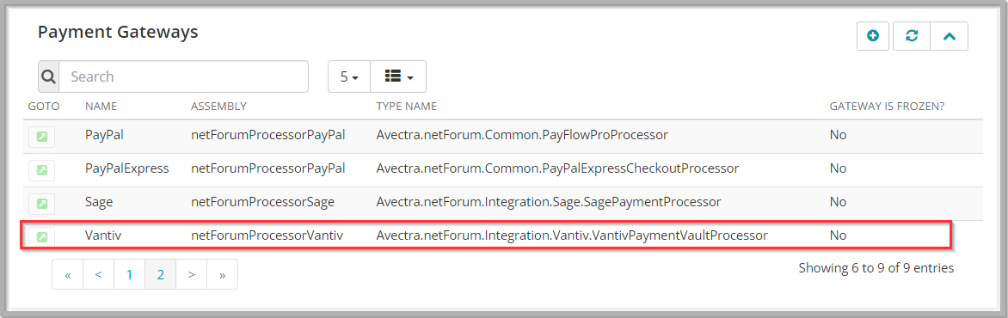The width and height of the screenshot is (1008, 318).
Task: Go to first page of results
Action: click(x=67, y=274)
